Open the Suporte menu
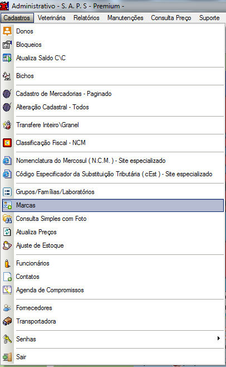The width and height of the screenshot is (226, 367). point(209,18)
